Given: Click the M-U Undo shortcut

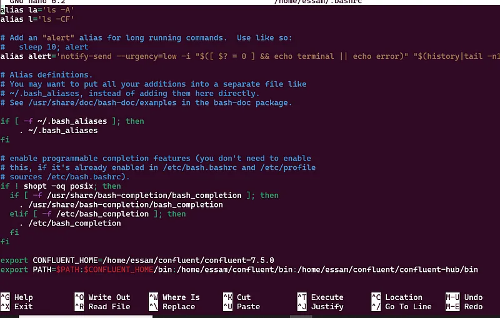Looking at the screenshot, I should pyautogui.click(x=464, y=297).
